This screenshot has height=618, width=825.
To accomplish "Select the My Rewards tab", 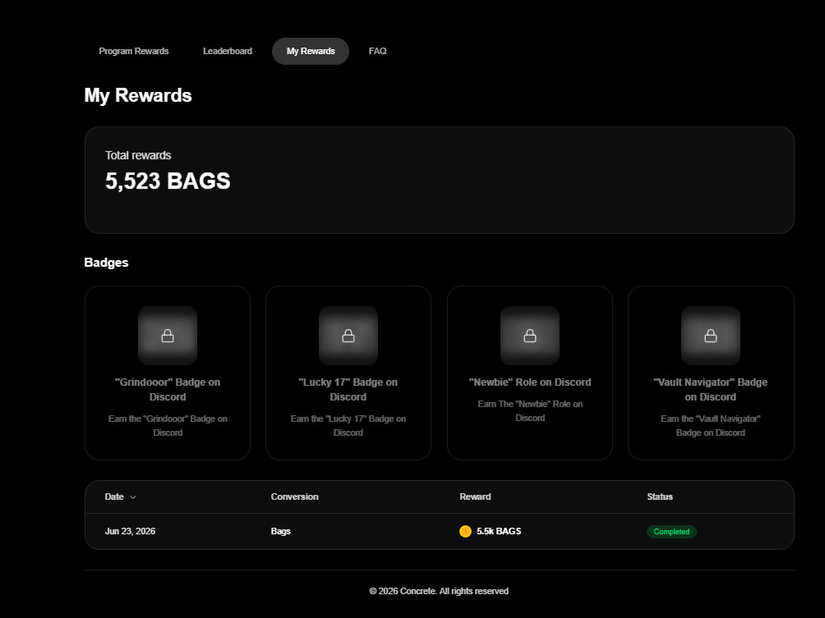I will [x=311, y=51].
